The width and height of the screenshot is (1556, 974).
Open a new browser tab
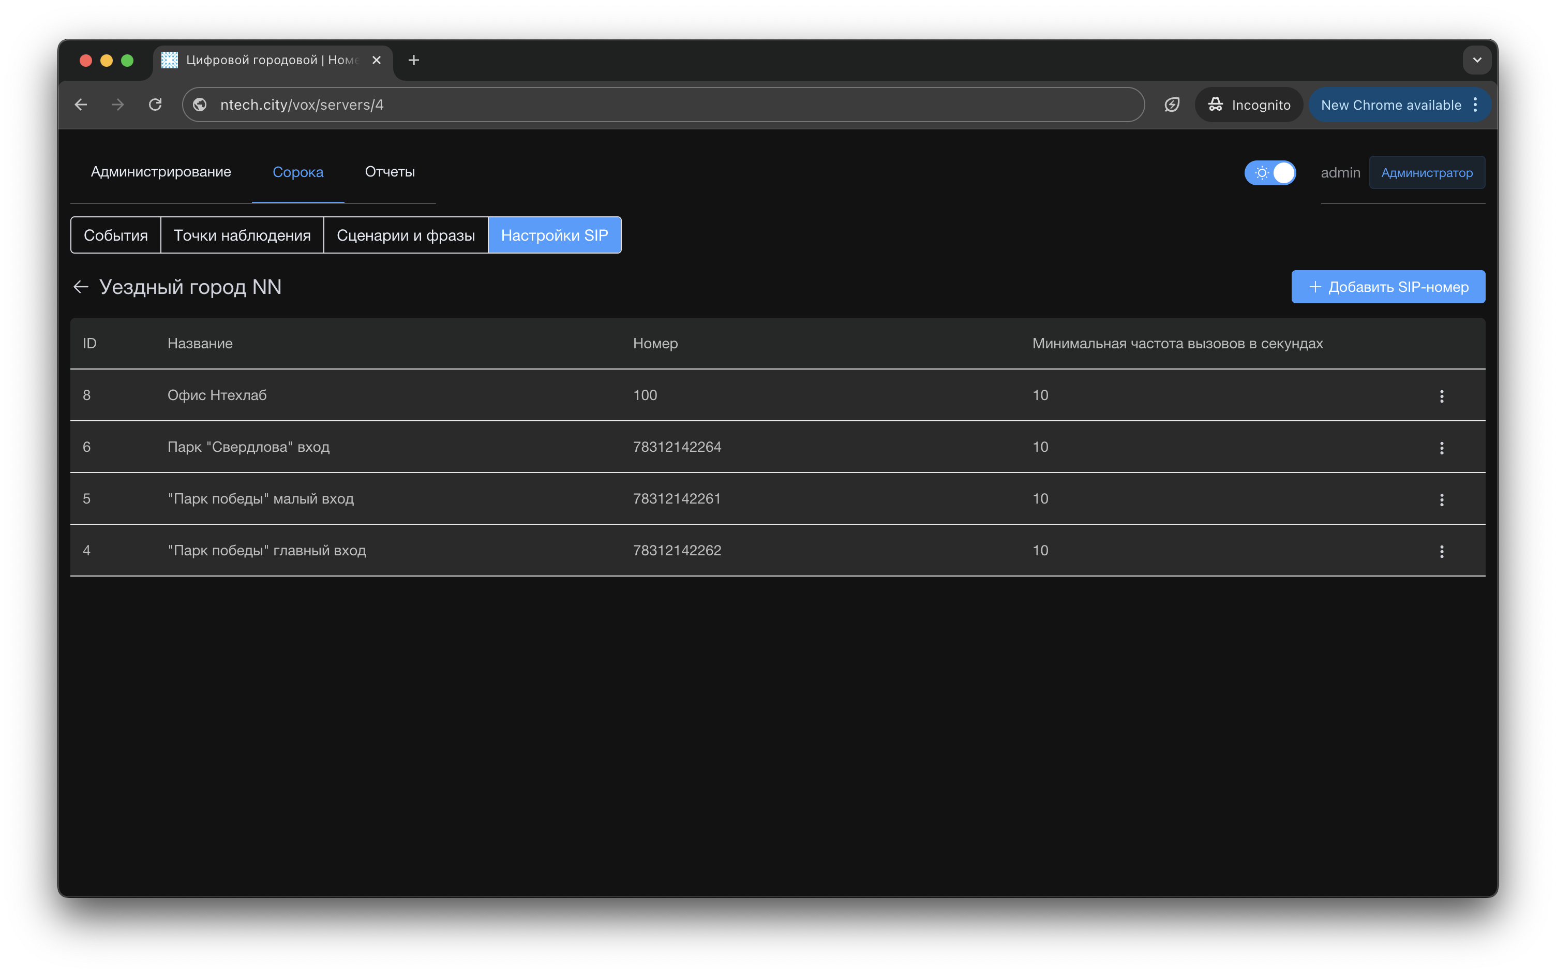pos(414,60)
